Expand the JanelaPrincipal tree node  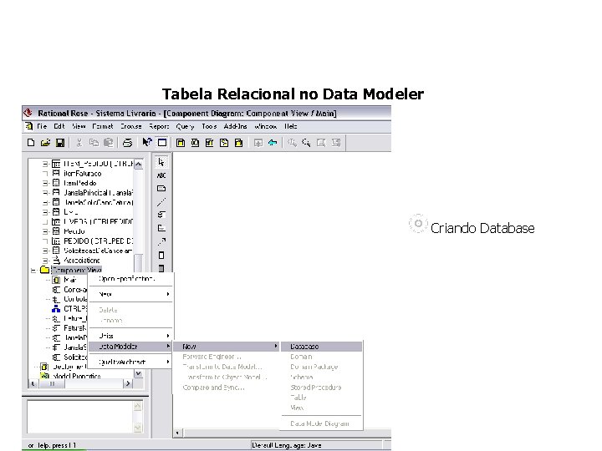click(45, 193)
